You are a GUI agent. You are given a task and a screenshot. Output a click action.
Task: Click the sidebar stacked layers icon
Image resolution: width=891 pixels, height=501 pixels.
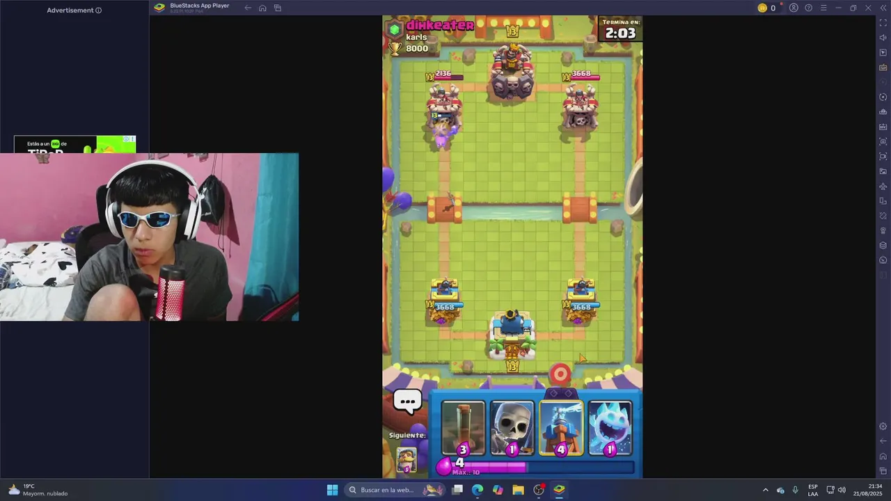click(883, 245)
